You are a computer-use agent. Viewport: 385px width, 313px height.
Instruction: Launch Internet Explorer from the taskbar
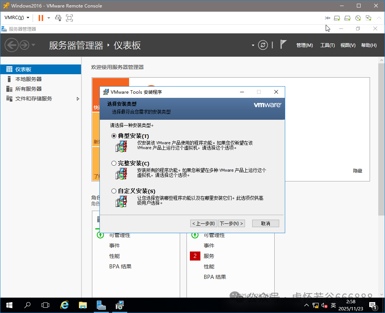click(64, 305)
